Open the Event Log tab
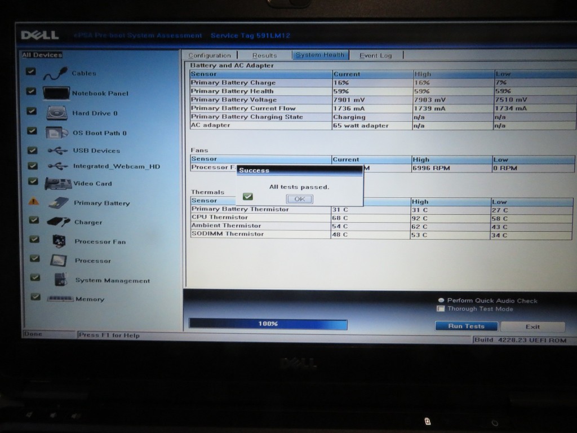 376,56
